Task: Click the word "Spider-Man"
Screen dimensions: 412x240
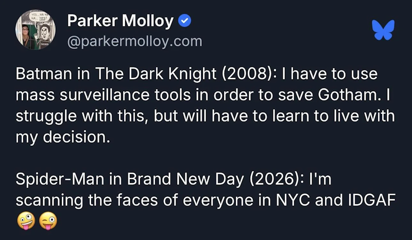Action: click(x=60, y=179)
